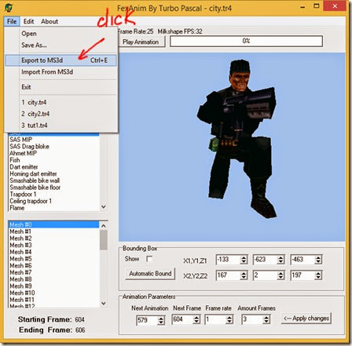Open the About menu

pyautogui.click(x=49, y=21)
